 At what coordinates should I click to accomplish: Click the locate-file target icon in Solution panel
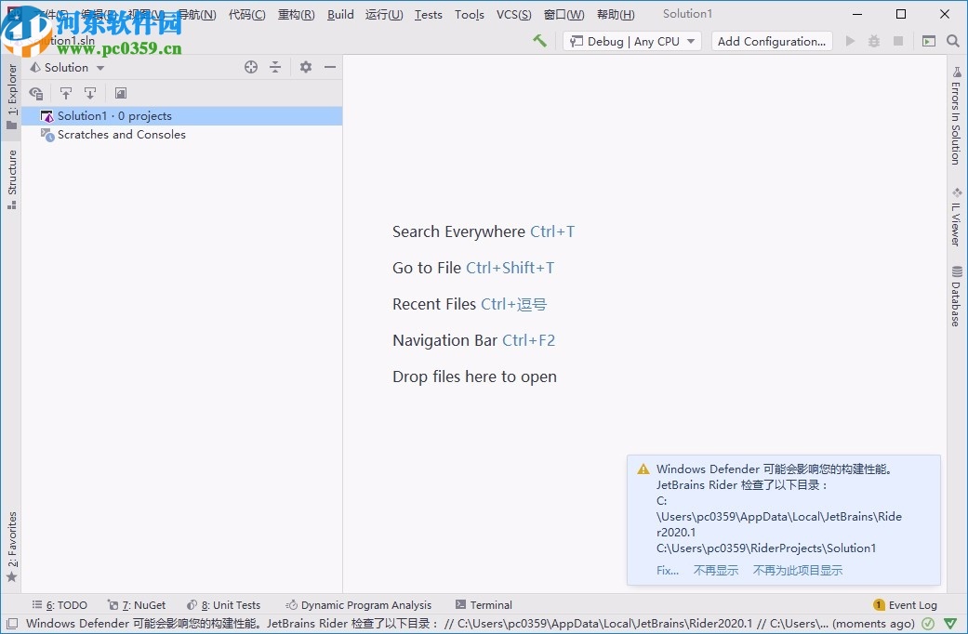pos(249,67)
